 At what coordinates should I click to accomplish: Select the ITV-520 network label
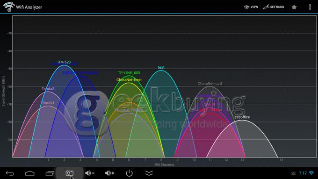64,62
